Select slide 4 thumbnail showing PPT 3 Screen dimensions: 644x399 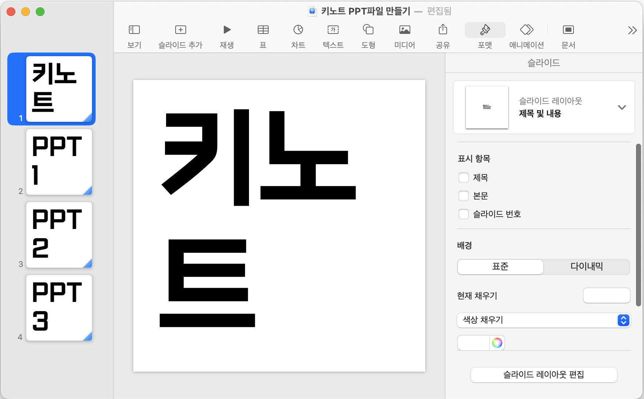click(59, 308)
